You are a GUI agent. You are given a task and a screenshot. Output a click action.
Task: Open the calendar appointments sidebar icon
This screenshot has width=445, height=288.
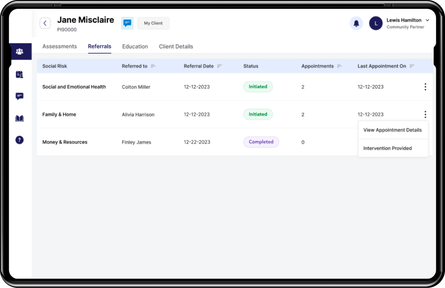coord(20,74)
